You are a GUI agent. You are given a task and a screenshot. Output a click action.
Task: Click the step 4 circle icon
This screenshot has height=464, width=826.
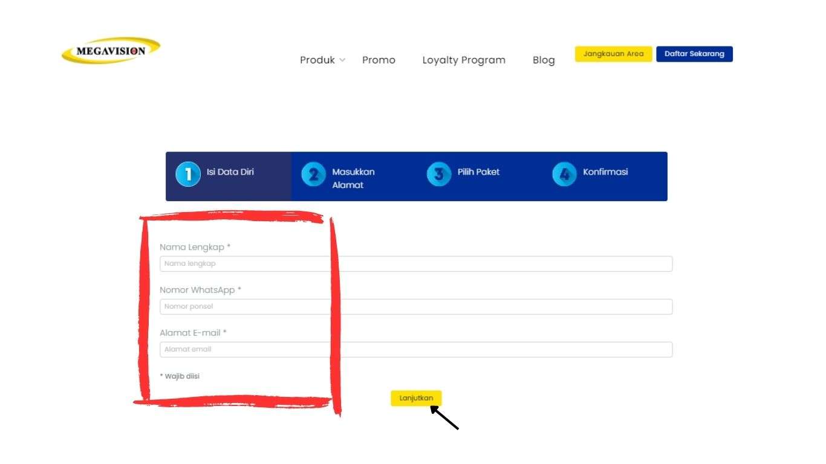click(564, 175)
